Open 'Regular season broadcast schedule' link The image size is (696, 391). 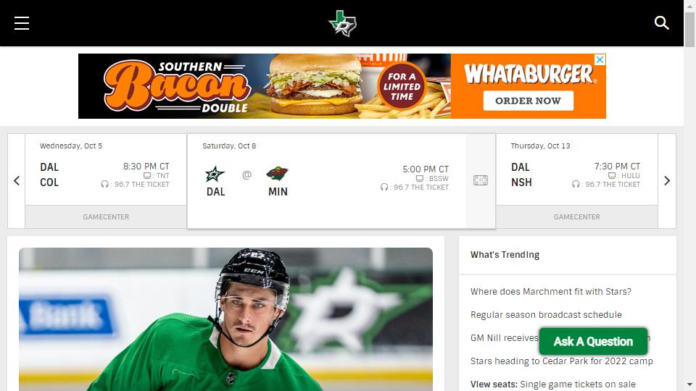546,315
